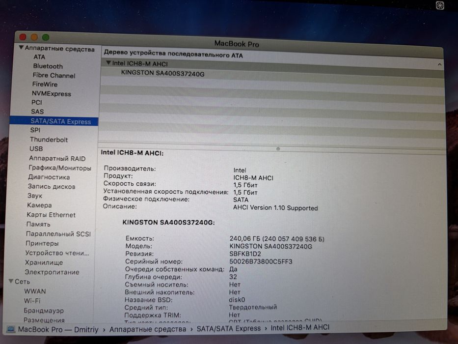Select Устройство чтени… sidebar item
The image size is (458, 344).
(x=57, y=253)
